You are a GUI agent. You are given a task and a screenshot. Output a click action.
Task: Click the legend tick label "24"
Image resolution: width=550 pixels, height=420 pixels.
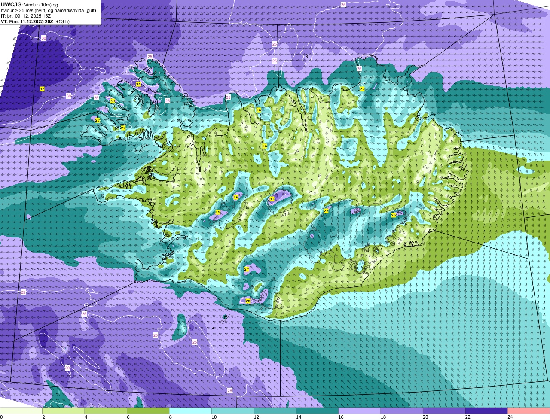(x=510, y=417)
